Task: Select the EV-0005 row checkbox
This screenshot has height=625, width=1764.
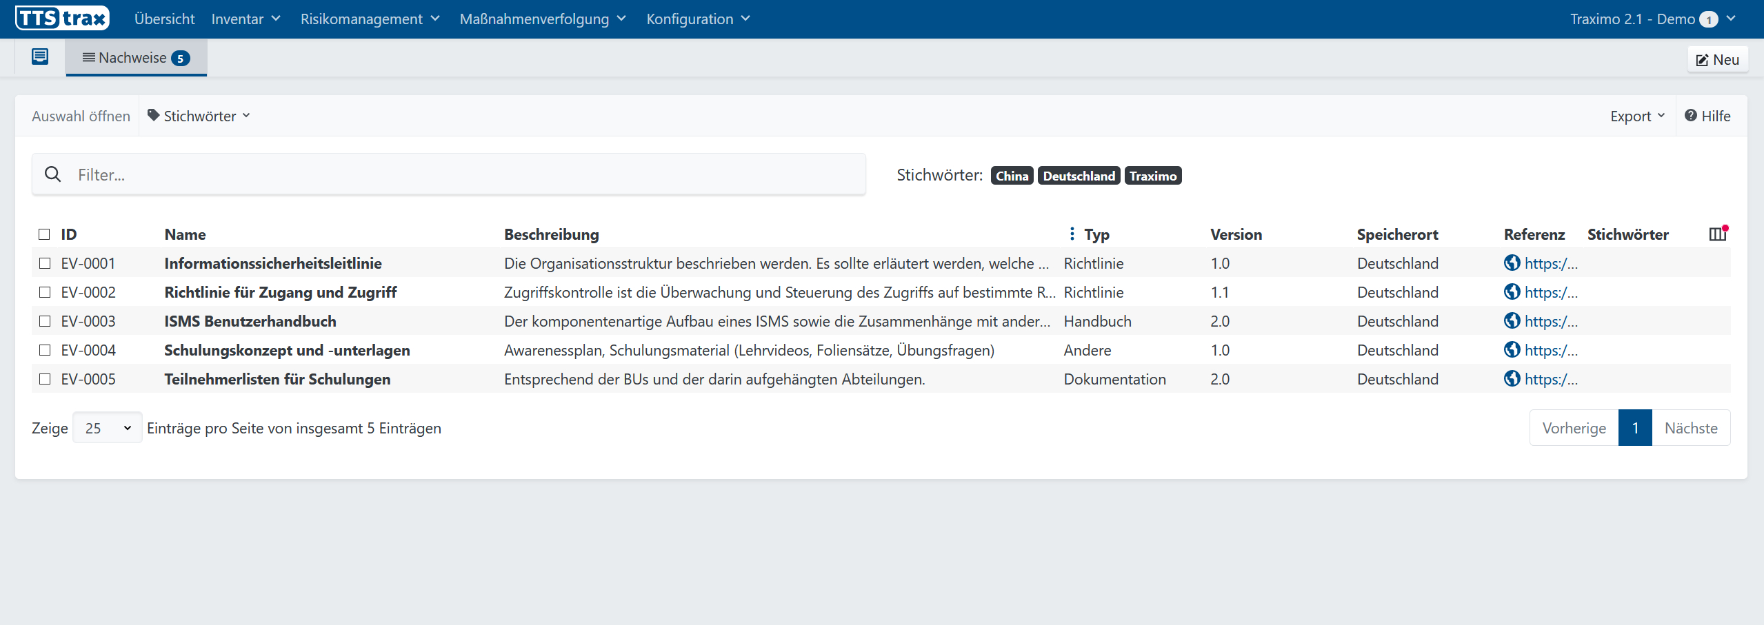Action: click(x=46, y=379)
